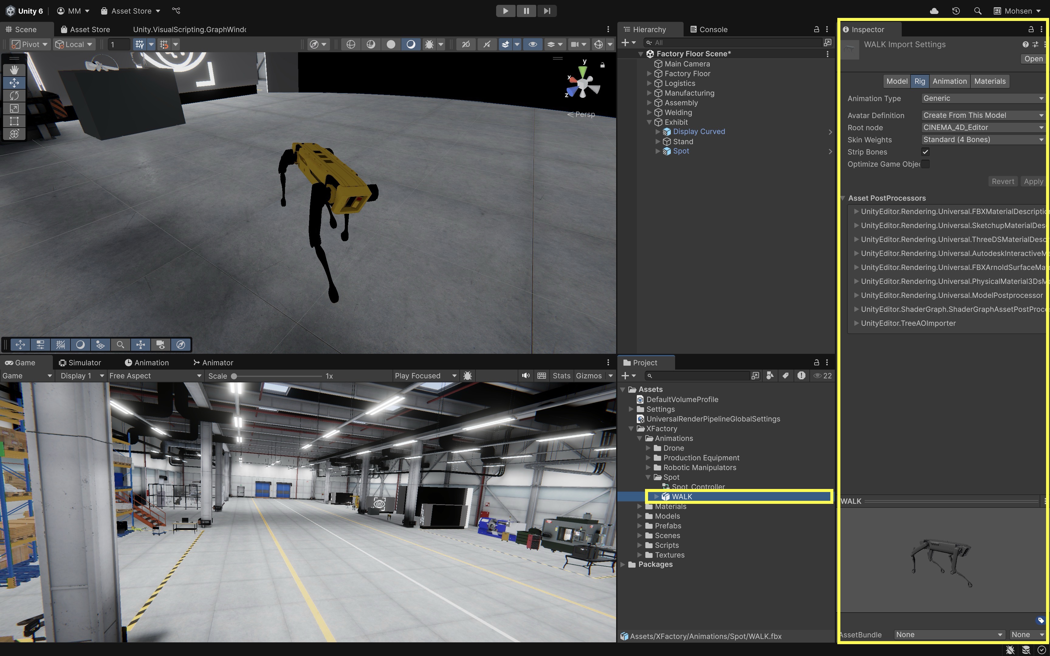Screen dimensions: 1050x656
Task: Mute audio in Game view
Action: 525,376
